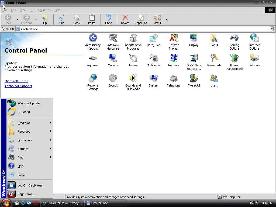Open the Date/Time applet
276x207 pixels.
pyautogui.click(x=153, y=40)
